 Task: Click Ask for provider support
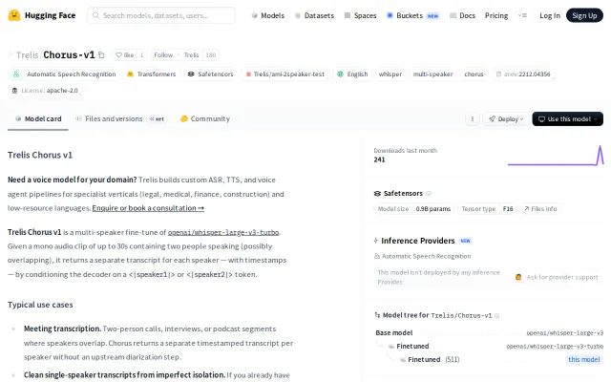pyautogui.click(x=557, y=277)
